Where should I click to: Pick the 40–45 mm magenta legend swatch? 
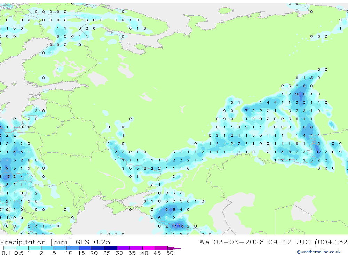tap(149, 248)
